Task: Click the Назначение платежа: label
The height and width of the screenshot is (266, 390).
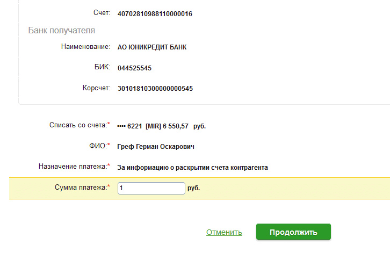Action: click(73, 167)
